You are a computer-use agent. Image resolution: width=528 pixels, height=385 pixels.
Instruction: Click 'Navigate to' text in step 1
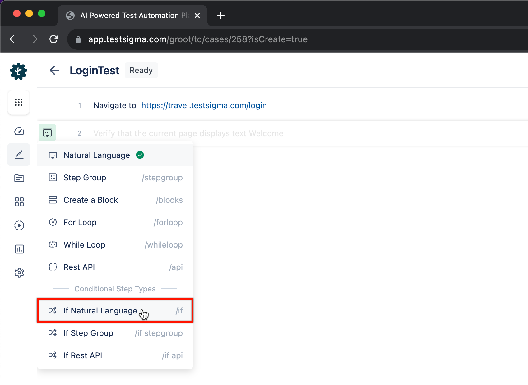(115, 105)
